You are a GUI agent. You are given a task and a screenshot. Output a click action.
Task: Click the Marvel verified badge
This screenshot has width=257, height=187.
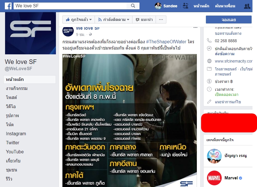tap(240, 178)
